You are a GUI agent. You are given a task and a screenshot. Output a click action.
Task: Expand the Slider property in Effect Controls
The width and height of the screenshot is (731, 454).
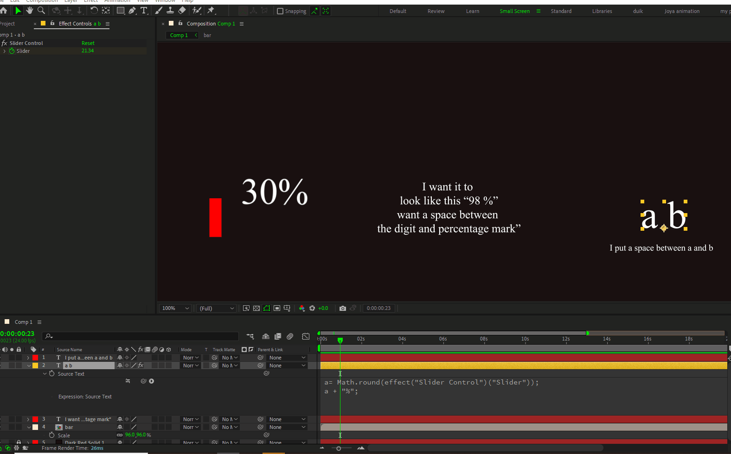[5, 51]
